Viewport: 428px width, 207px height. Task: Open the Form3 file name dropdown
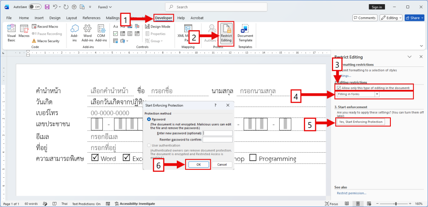(105, 7)
